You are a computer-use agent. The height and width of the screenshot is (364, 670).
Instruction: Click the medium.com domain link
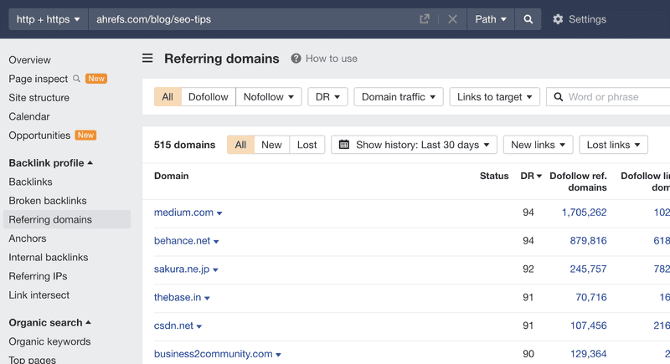point(183,212)
